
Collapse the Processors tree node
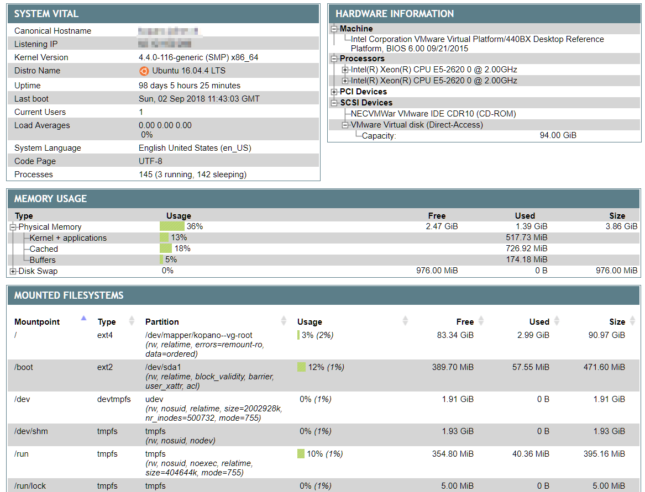[x=334, y=59]
